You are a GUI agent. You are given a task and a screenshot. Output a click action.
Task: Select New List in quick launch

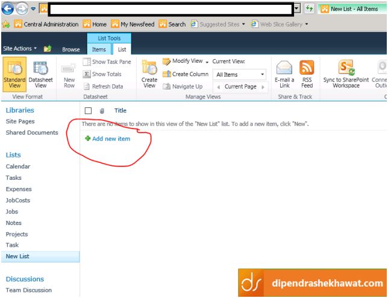click(x=40, y=256)
